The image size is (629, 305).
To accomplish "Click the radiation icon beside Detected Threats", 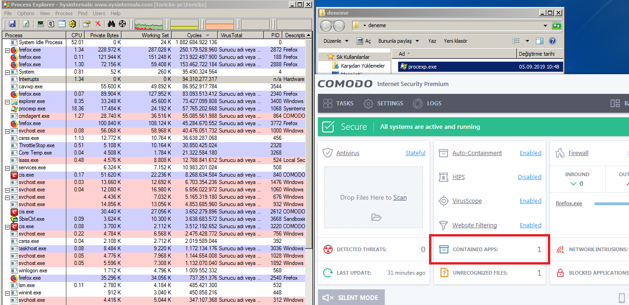I will point(328,249).
